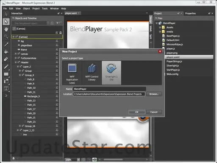Open the Asset Library chevron
The height and width of the screenshot is (163, 217).
pos(6,96)
